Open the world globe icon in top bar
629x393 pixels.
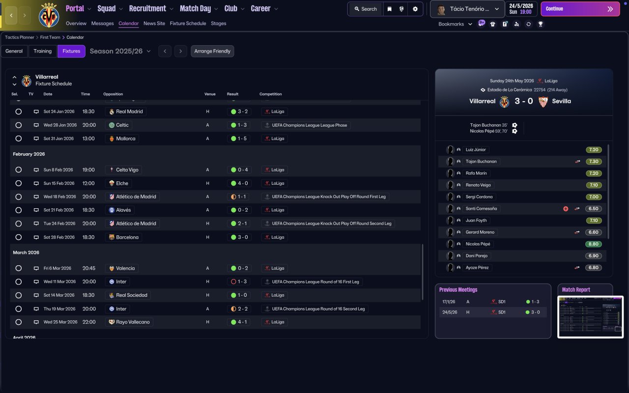(402, 9)
